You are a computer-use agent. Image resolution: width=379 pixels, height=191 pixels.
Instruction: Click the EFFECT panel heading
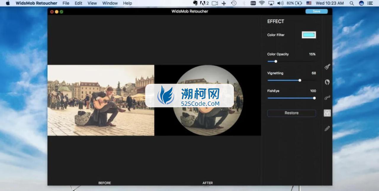pyautogui.click(x=276, y=21)
